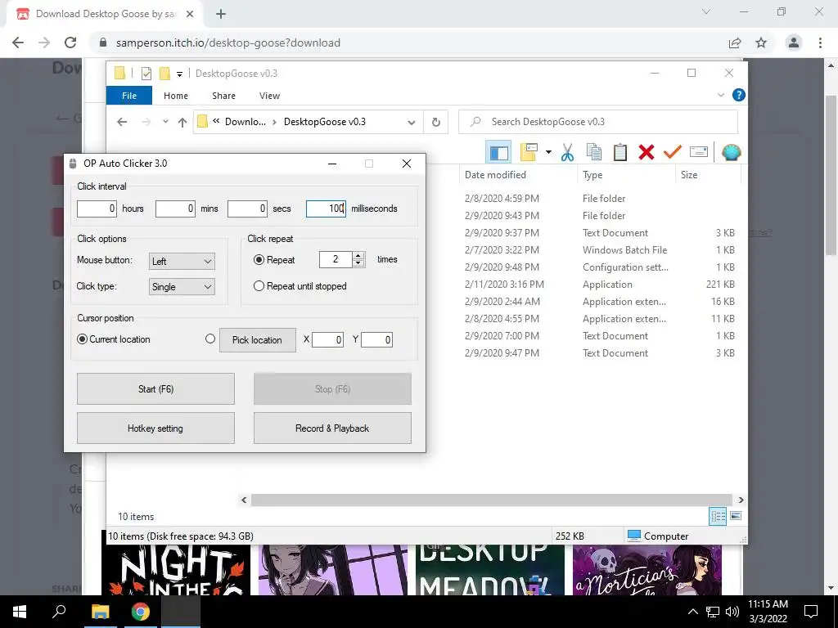The image size is (838, 628).
Task: Click Chrome's back navigation arrow
Action: (x=18, y=43)
